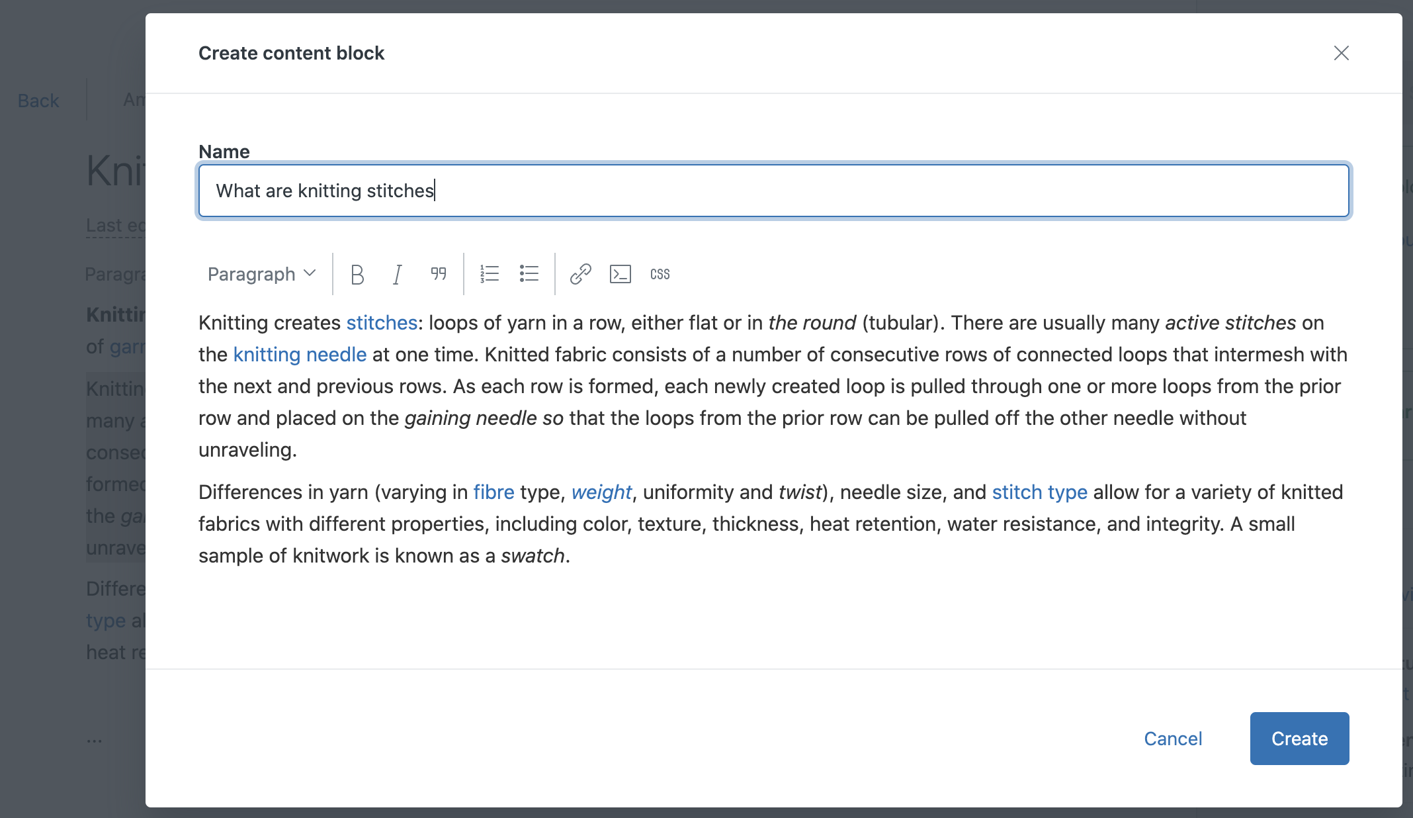Open the ellipsis menu on background page

pyautogui.click(x=95, y=740)
